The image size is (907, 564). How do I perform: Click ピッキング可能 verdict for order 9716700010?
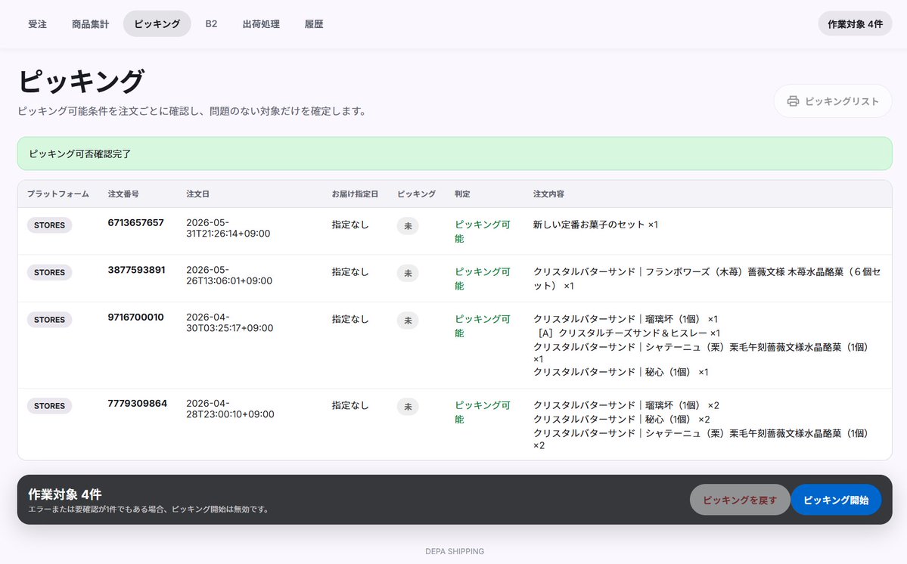(x=483, y=326)
